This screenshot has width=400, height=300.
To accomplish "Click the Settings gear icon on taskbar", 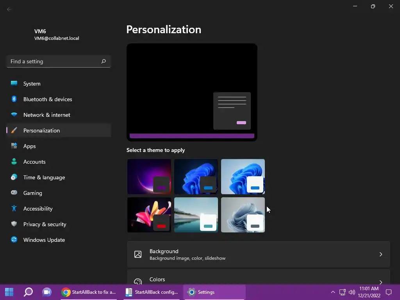I will (x=191, y=292).
